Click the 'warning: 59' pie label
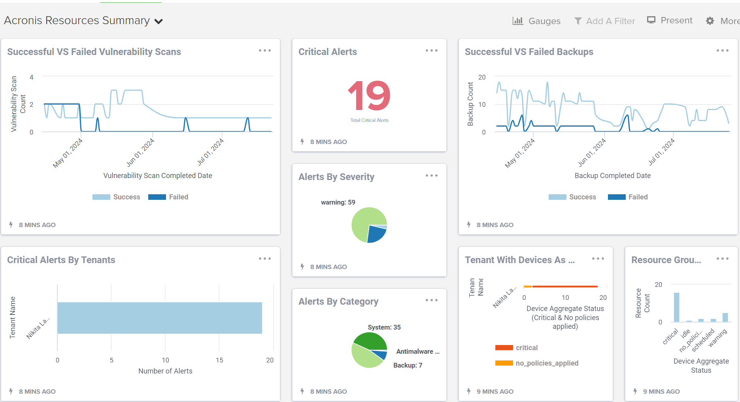Screen dimensions: 740x402 [338, 202]
